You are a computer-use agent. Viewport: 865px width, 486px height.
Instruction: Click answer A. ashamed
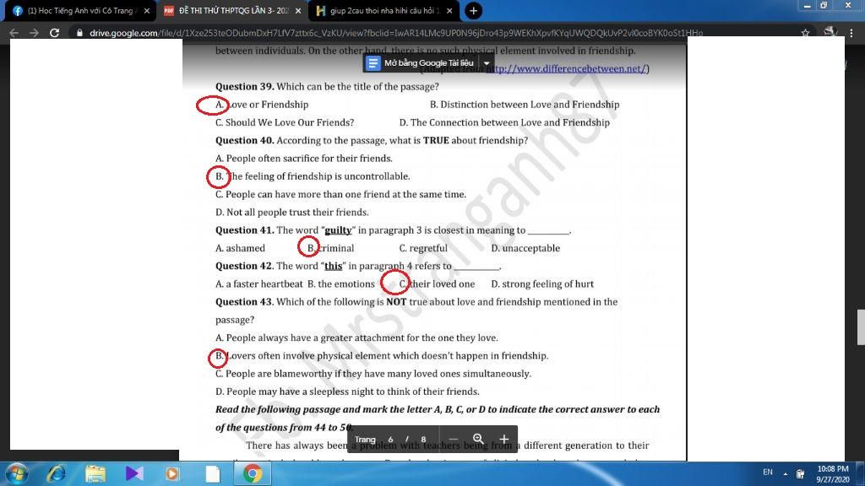pyautogui.click(x=240, y=248)
